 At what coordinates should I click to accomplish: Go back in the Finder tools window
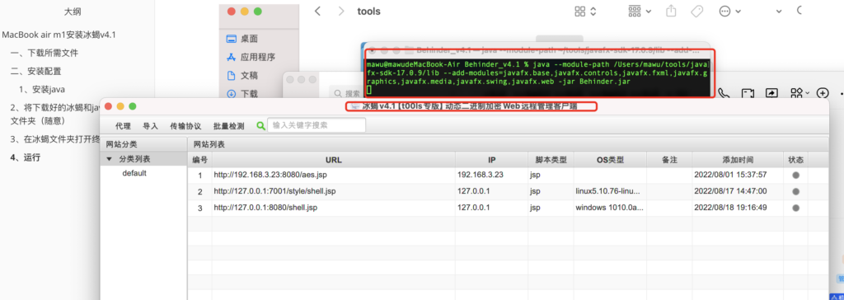[317, 12]
